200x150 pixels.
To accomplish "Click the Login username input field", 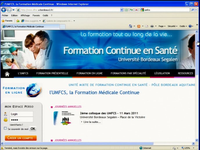I will 21,114.
